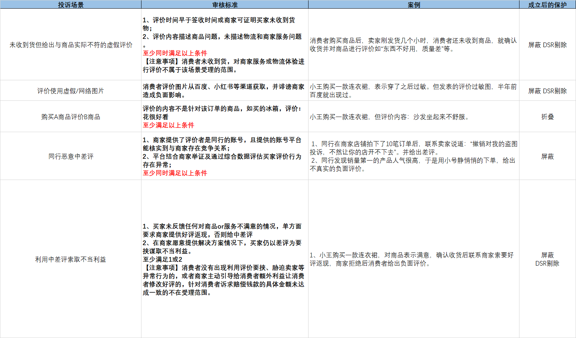The width and height of the screenshot is (576, 338).
Task: Click 屏蔽 DSR剔除 in the 利用中差评 row
Action: 548,259
